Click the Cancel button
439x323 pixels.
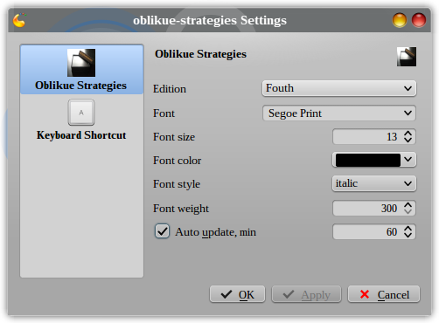tap(384, 294)
